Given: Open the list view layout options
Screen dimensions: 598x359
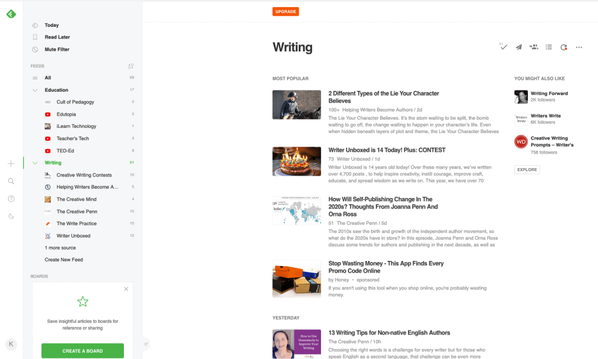Looking at the screenshot, I should click(x=548, y=47).
